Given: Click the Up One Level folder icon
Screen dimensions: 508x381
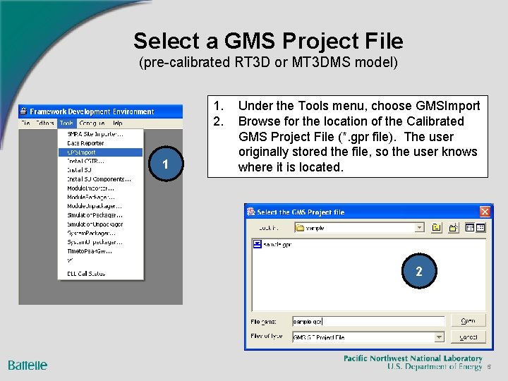Looking at the screenshot, I should coord(437,228).
